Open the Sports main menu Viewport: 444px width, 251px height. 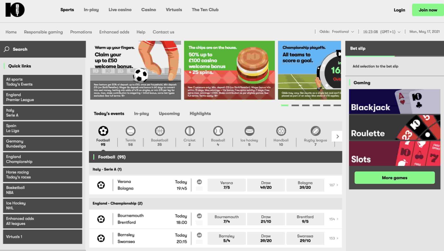[67, 10]
